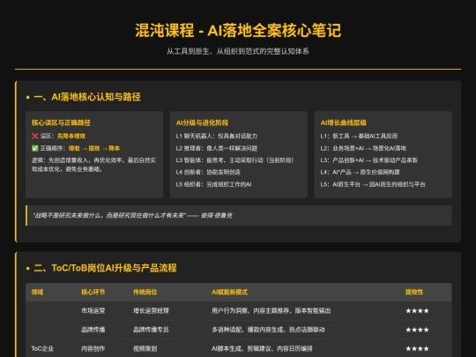This screenshot has height=357, width=476.
Task: Click the line L4: AI*产品 → 原生价值网构建
Action: 360,172
